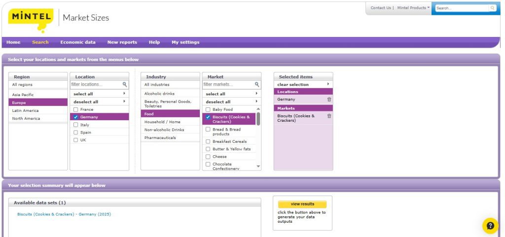The width and height of the screenshot is (505, 237).
Task: Check the Chocolate Confectionery checkbox
Action: 208,165
